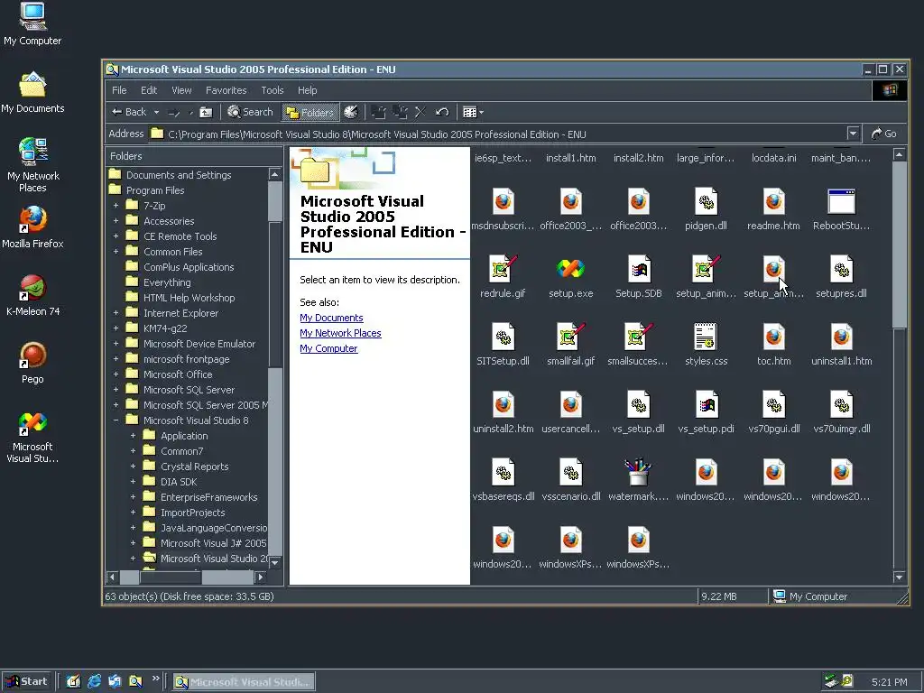The width and height of the screenshot is (924, 693).
Task: Show hidden quick launch items via chevron
Action: [x=155, y=679]
